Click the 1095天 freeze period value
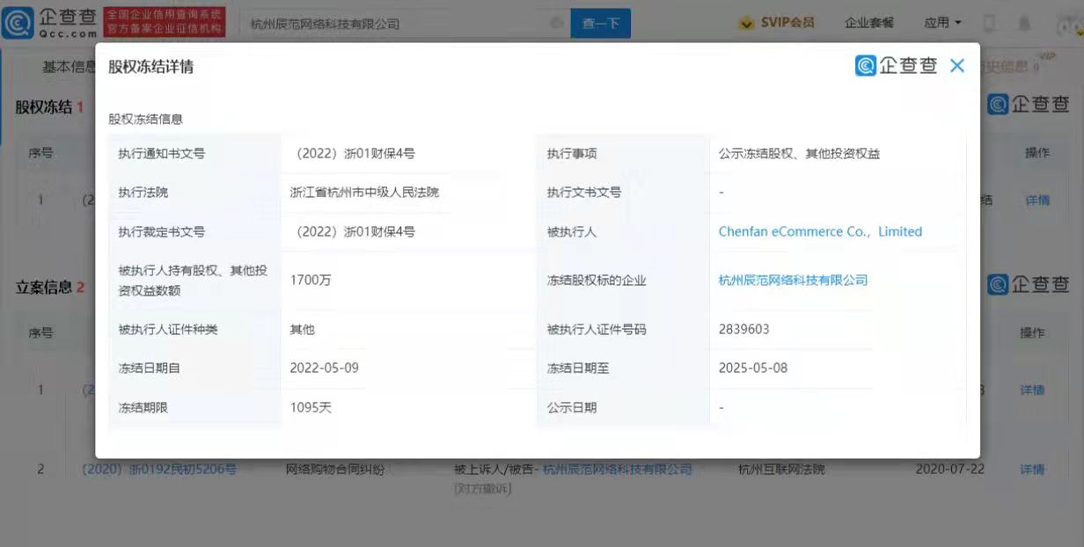 (x=311, y=407)
